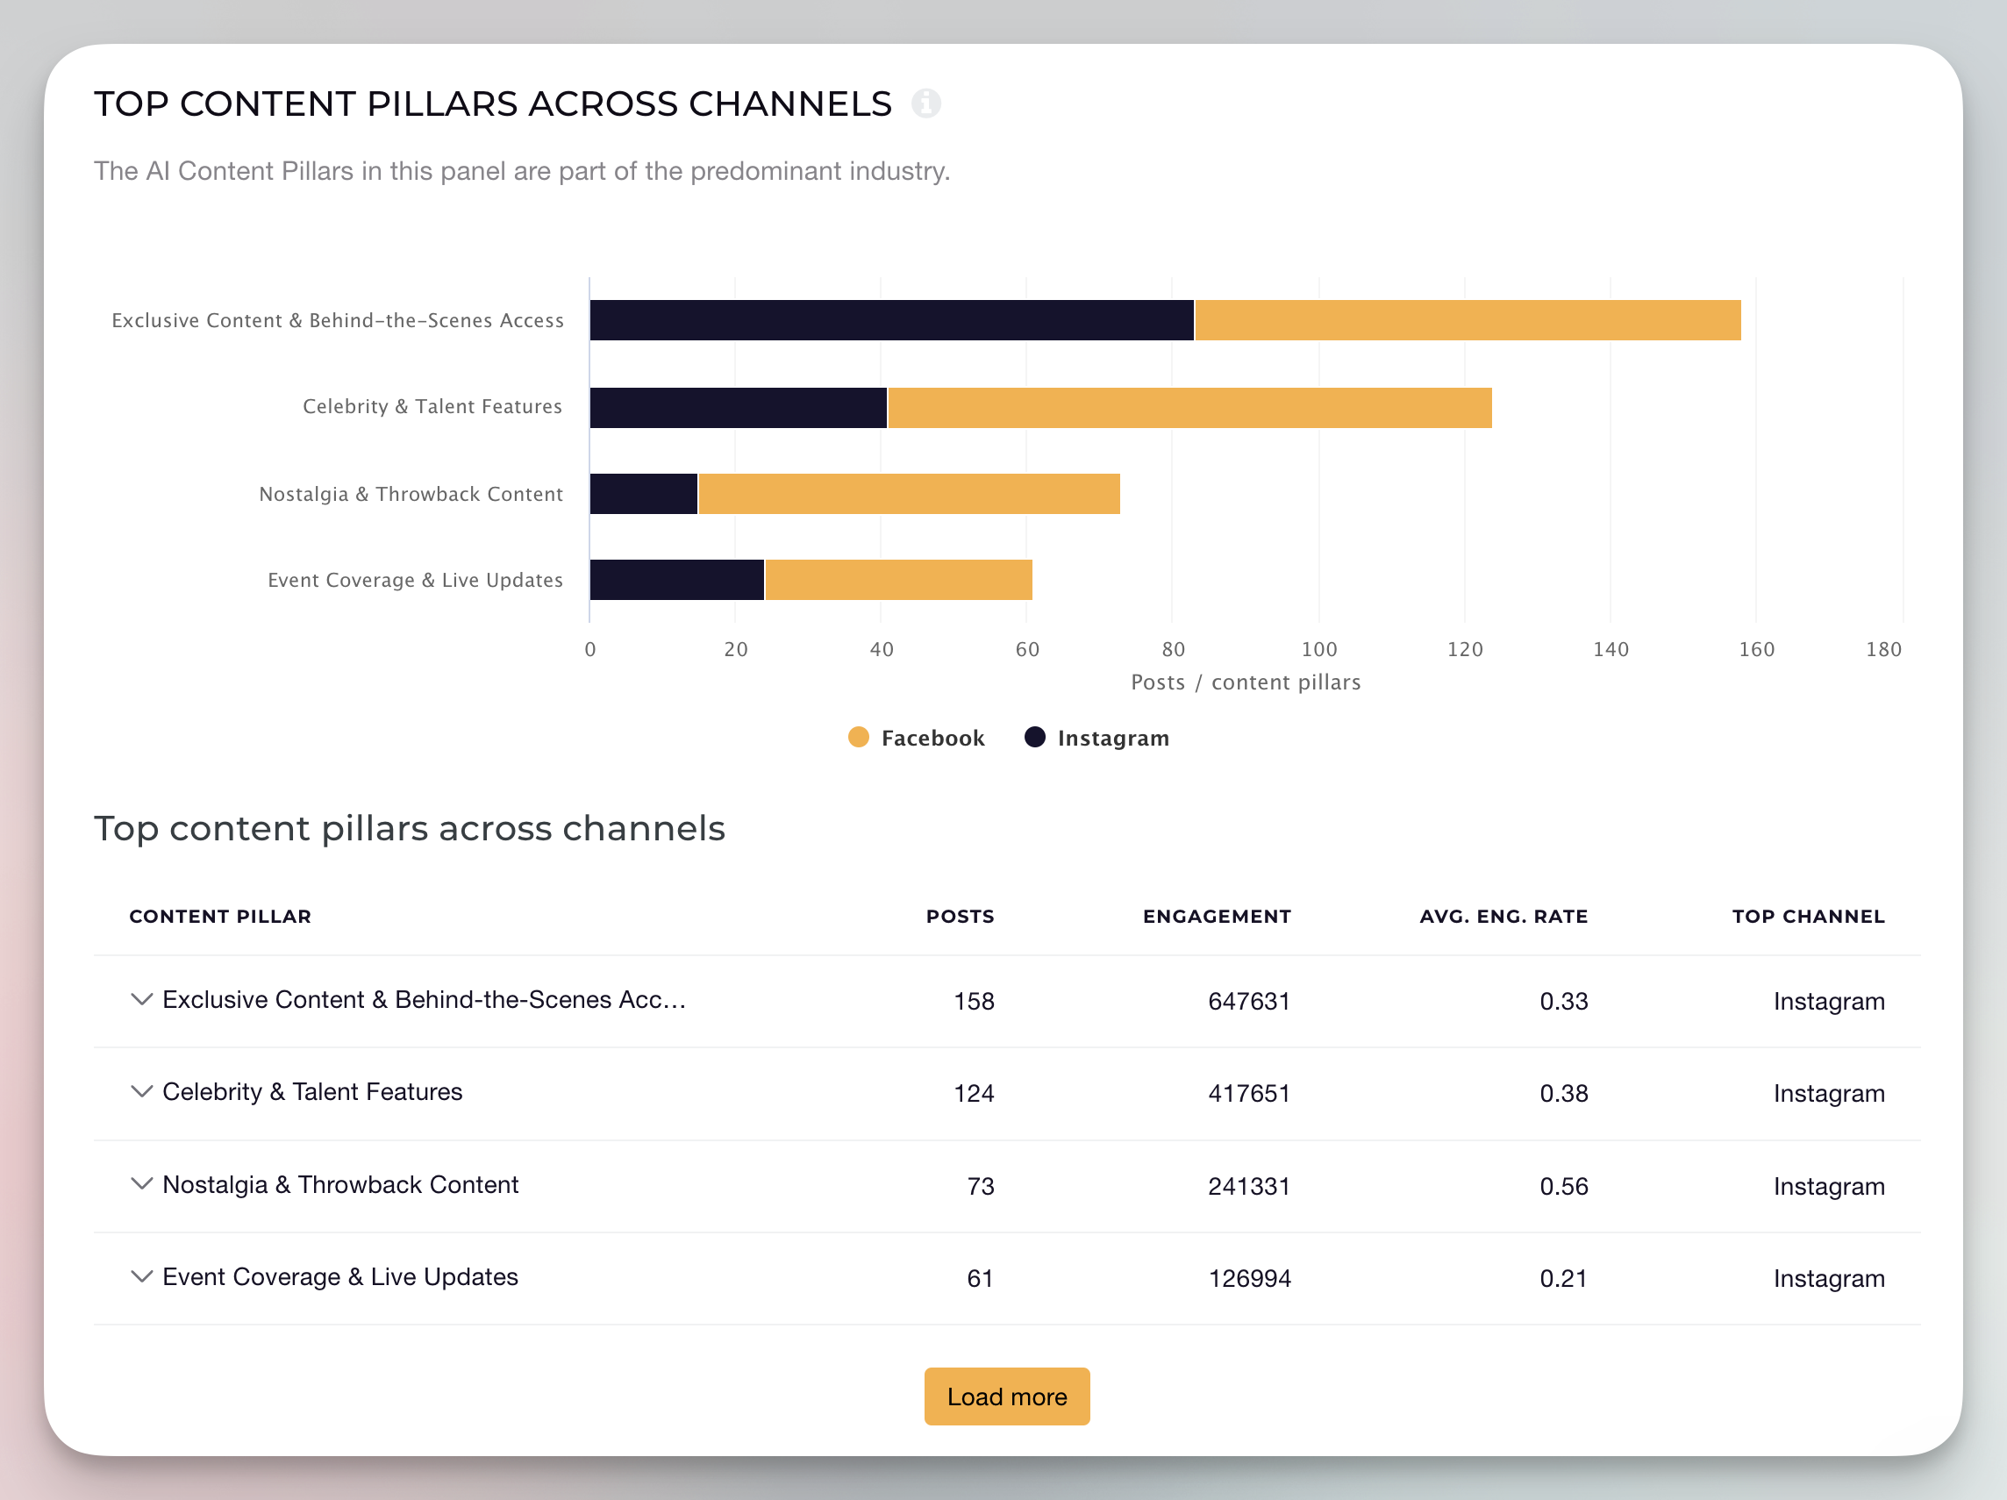Click the Facebook bar for Event Coverage
Image resolution: width=2007 pixels, height=1500 pixels.
(898, 580)
